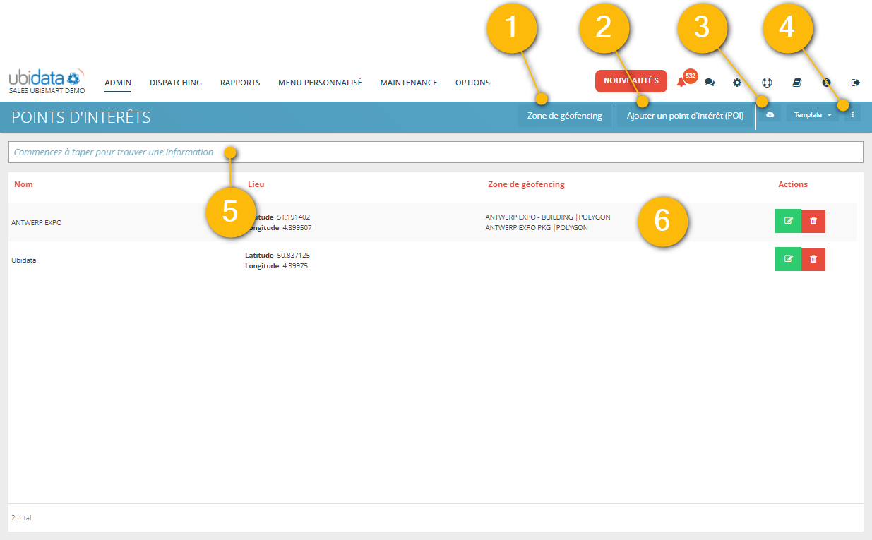Open the notifications bell with 532 badge
Viewport: 872px width, 540px height.
(681, 82)
